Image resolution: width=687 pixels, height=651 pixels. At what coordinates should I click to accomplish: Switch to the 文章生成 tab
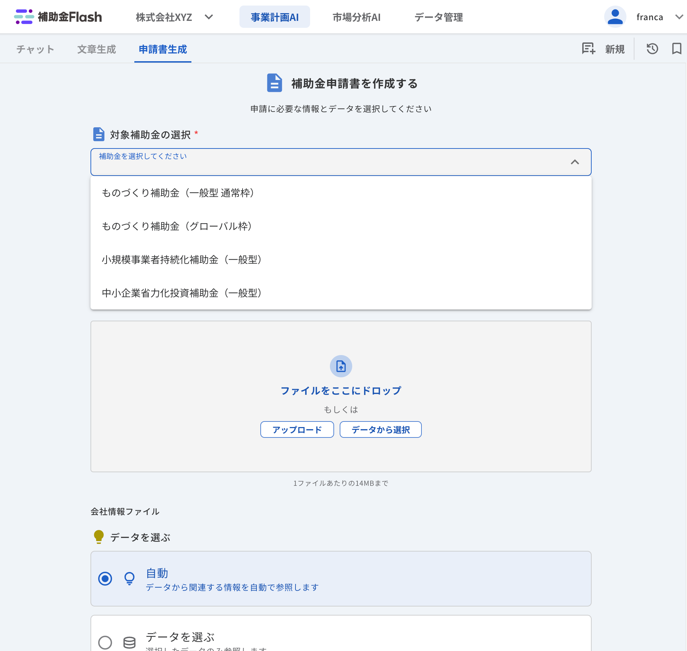point(96,49)
